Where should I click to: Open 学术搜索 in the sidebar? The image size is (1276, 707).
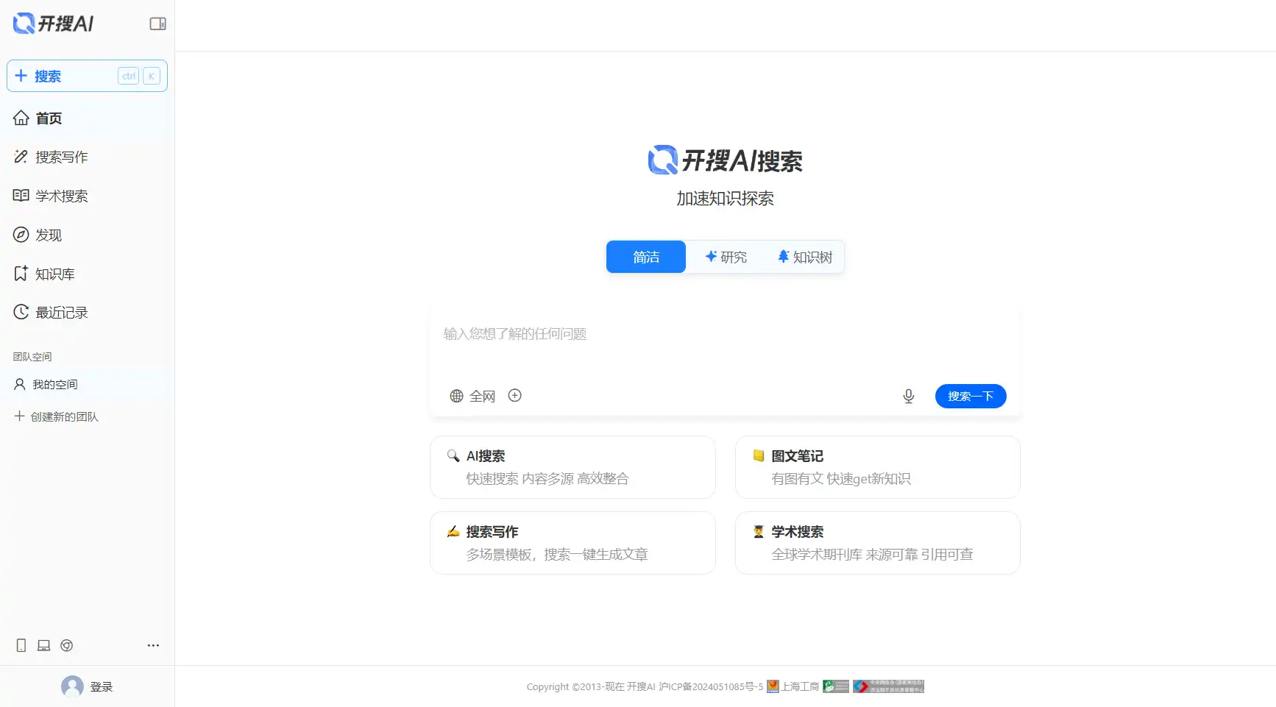[x=87, y=196]
